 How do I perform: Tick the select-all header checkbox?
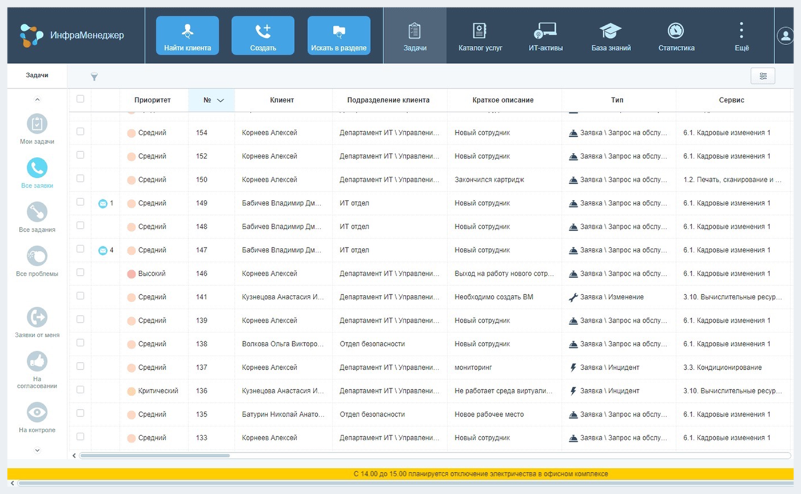coord(80,99)
